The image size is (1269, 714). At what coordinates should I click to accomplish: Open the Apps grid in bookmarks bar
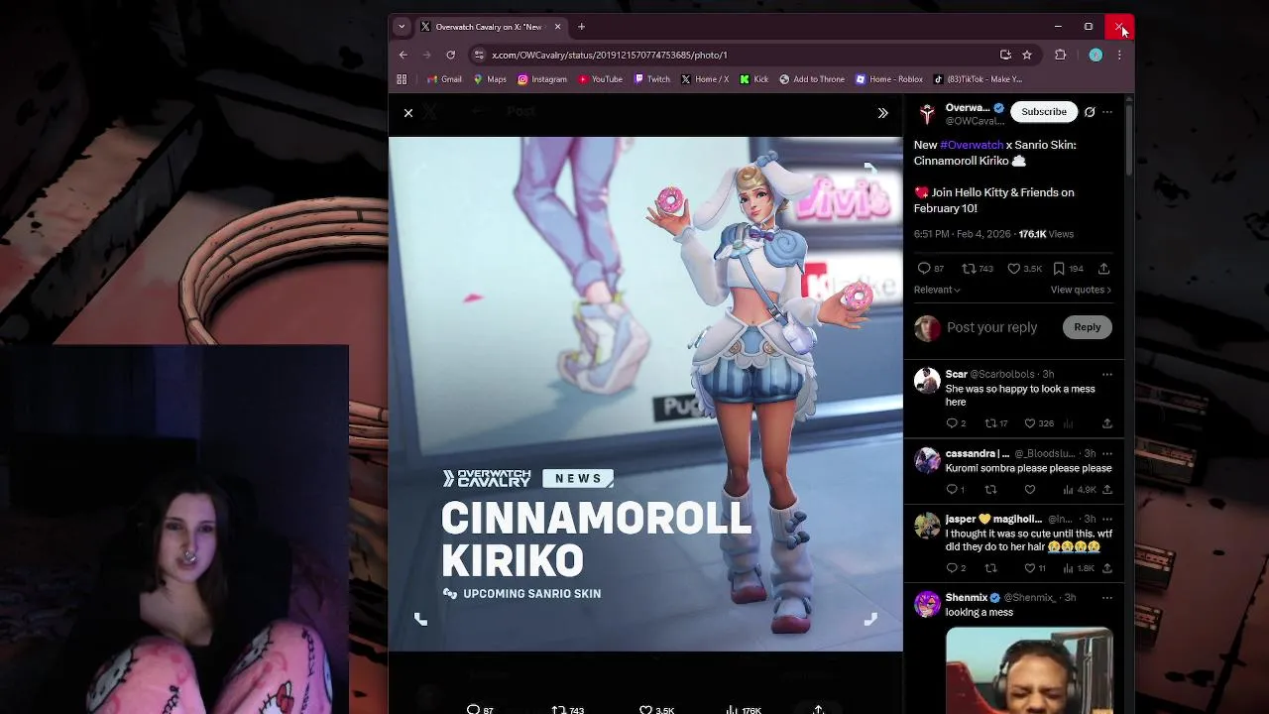click(402, 79)
